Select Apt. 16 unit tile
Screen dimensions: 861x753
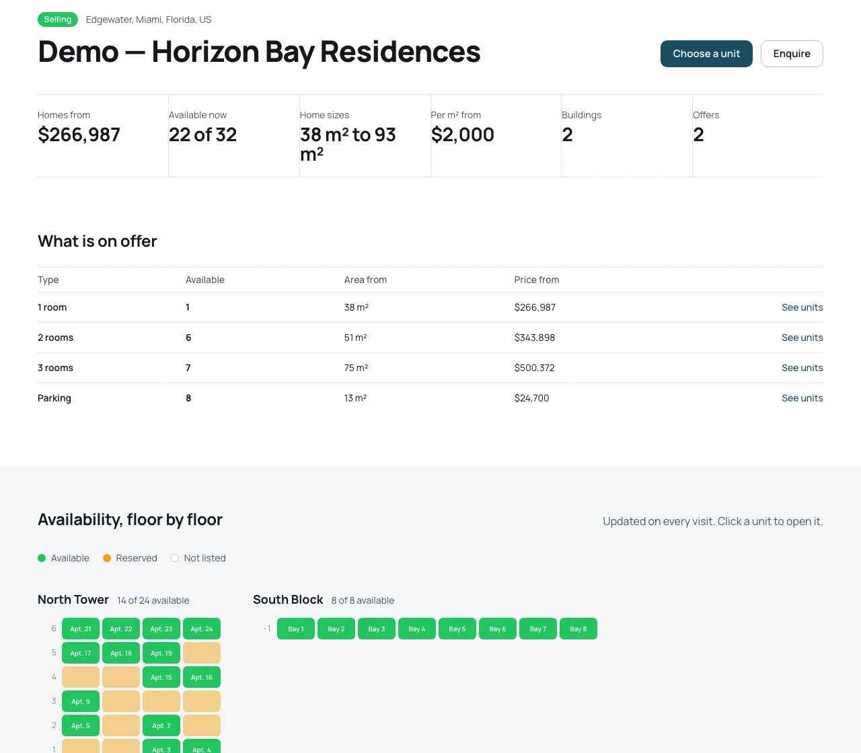tap(202, 677)
